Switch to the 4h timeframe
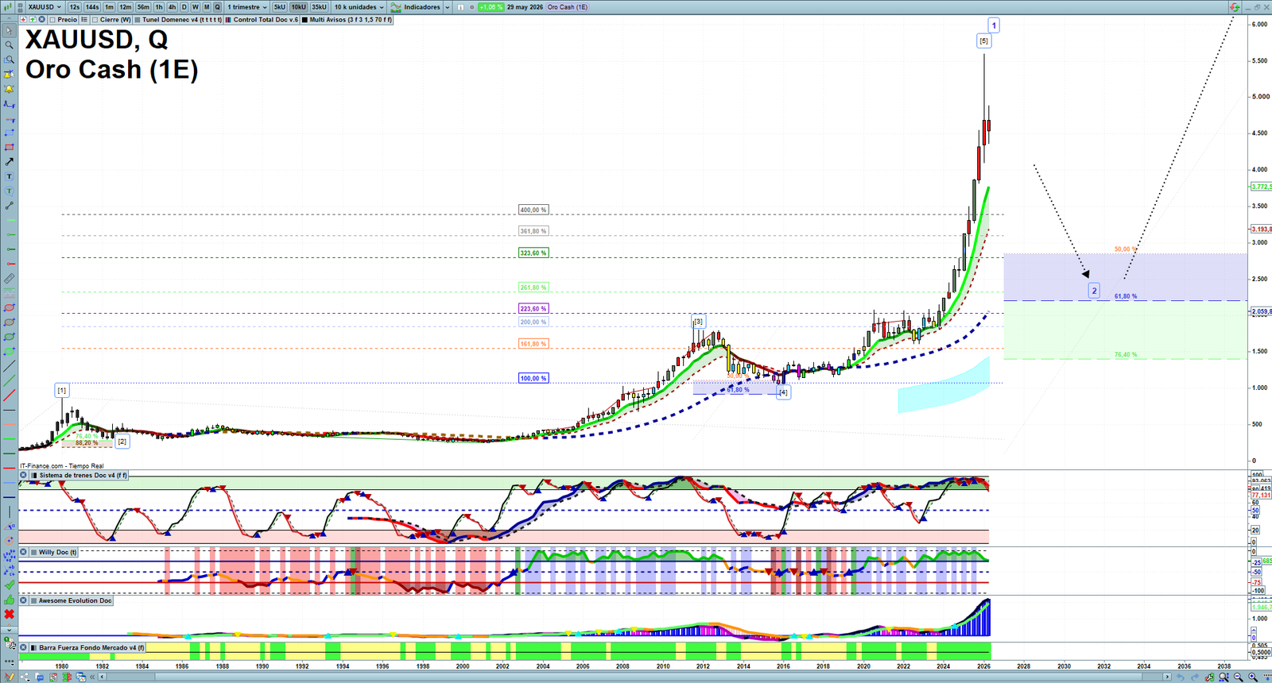Viewport: 1272px width, 683px height. (x=172, y=7)
